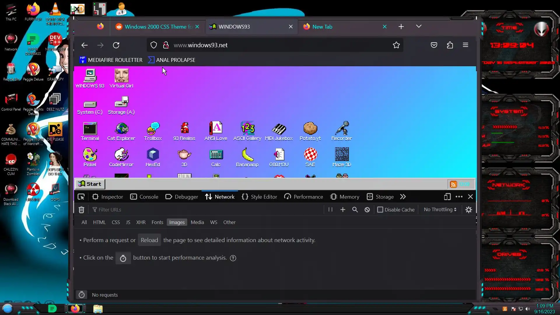560x315 pixels.
Task: Select the XHR request filter
Action: tap(141, 222)
